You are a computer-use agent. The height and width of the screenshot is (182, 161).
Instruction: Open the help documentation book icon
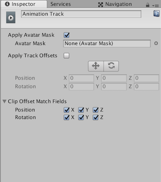pyautogui.click(x=156, y=14)
